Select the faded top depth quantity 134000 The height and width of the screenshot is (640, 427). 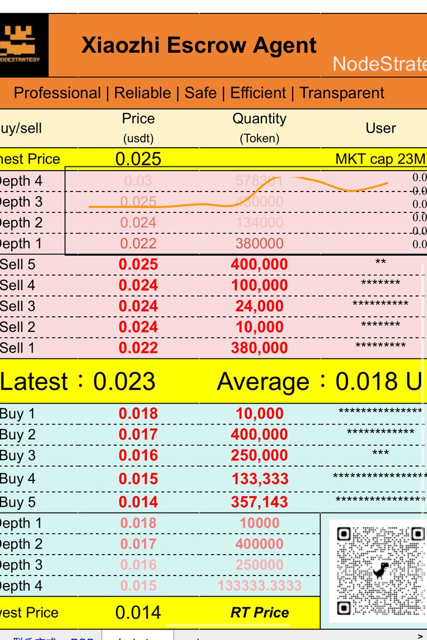[x=259, y=223]
